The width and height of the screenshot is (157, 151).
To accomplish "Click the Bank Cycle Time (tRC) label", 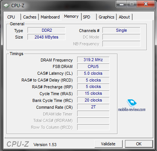I will coord(53,100).
